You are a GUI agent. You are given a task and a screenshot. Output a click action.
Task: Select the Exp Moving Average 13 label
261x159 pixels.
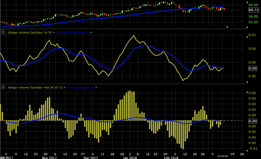(73, 32)
